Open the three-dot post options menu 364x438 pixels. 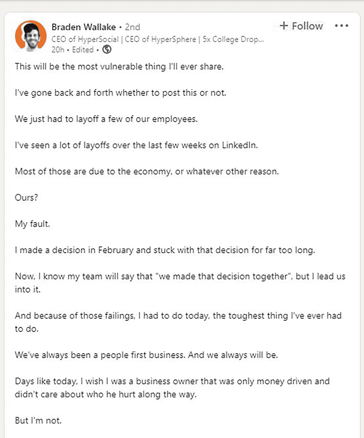(342, 26)
